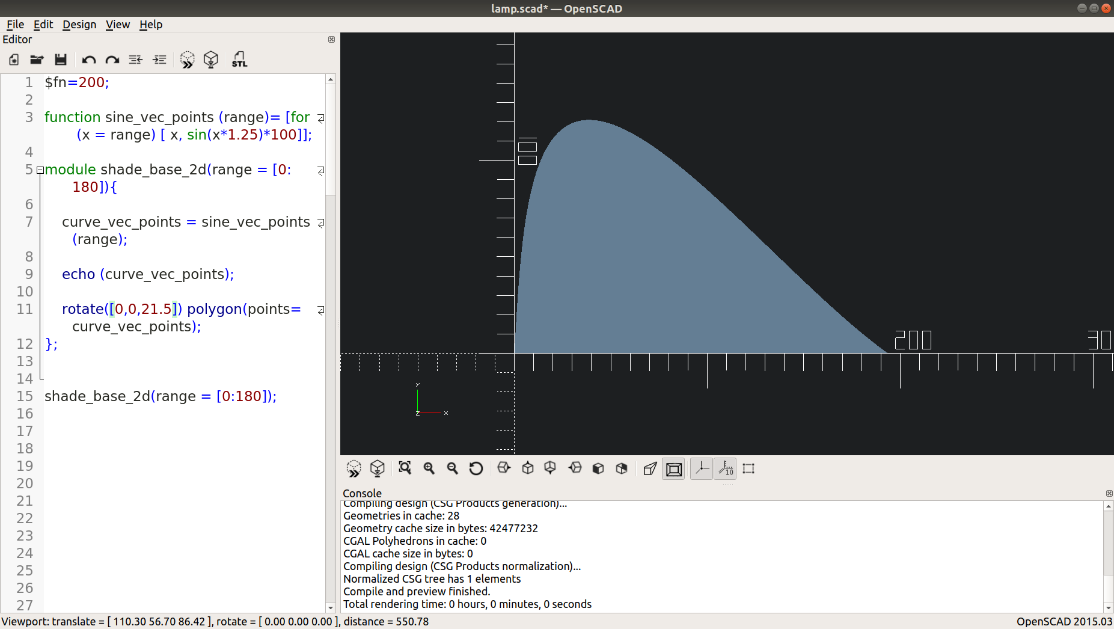This screenshot has width=1114, height=629.
Task: Toggle the scale markers display
Action: coord(725,468)
